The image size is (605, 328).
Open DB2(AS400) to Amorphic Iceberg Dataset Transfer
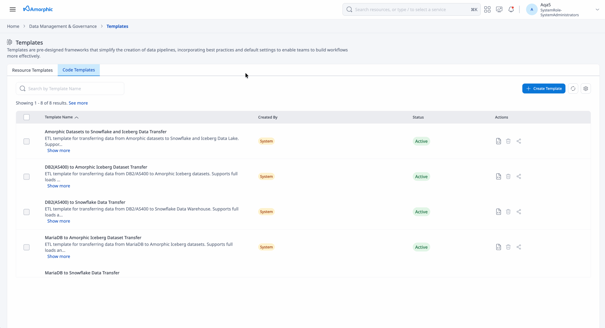pos(96,167)
